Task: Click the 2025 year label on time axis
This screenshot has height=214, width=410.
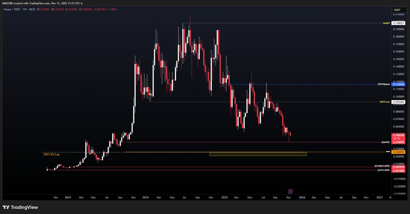Action: pos(224,198)
